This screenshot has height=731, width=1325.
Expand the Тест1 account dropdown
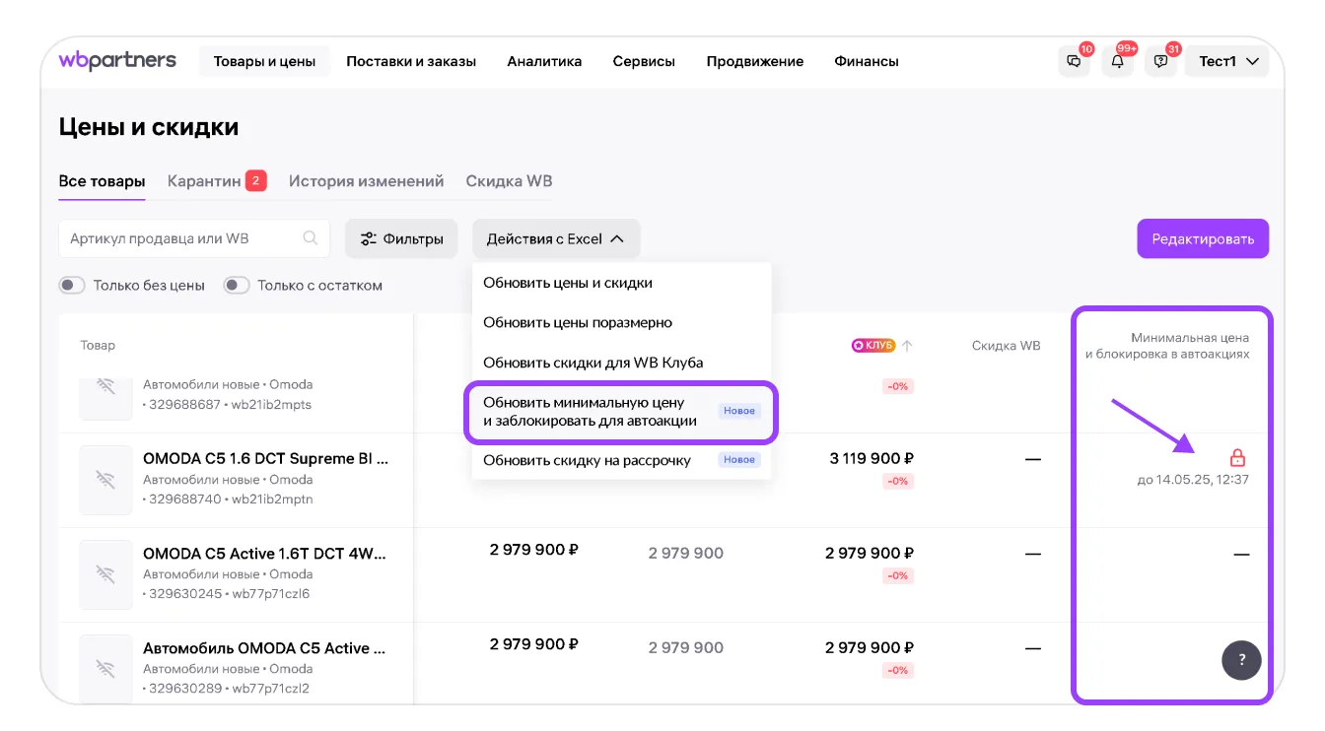tap(1228, 61)
